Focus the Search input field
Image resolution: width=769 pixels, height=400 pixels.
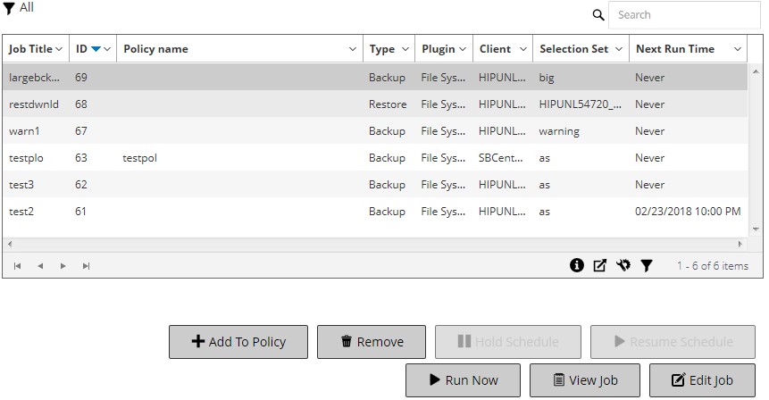(684, 15)
